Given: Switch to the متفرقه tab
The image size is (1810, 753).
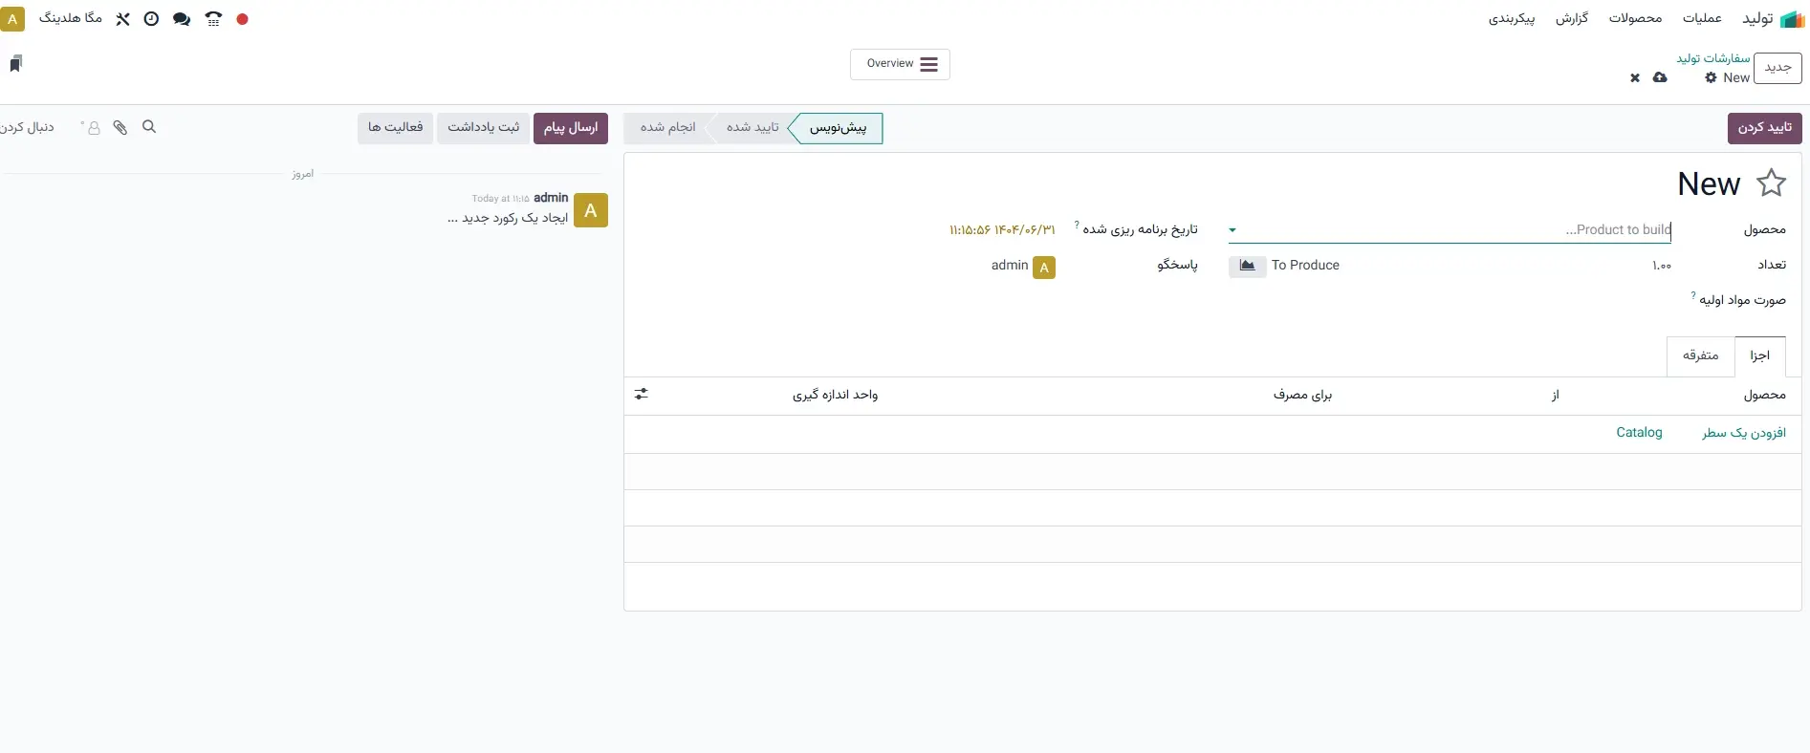Looking at the screenshot, I should tap(1700, 355).
